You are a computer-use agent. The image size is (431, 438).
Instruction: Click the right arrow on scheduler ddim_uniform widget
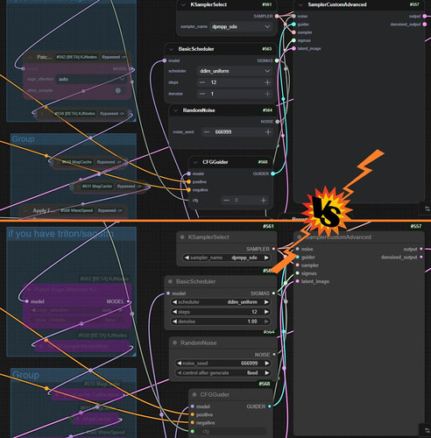click(266, 302)
